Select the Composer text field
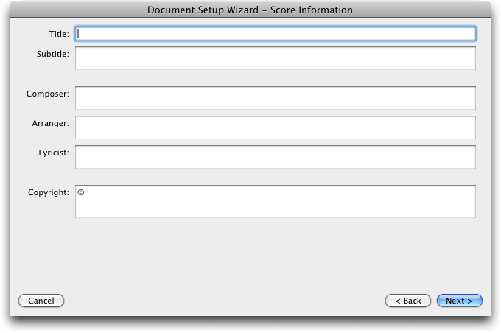Image resolution: width=501 pixels, height=333 pixels. pyautogui.click(x=276, y=98)
